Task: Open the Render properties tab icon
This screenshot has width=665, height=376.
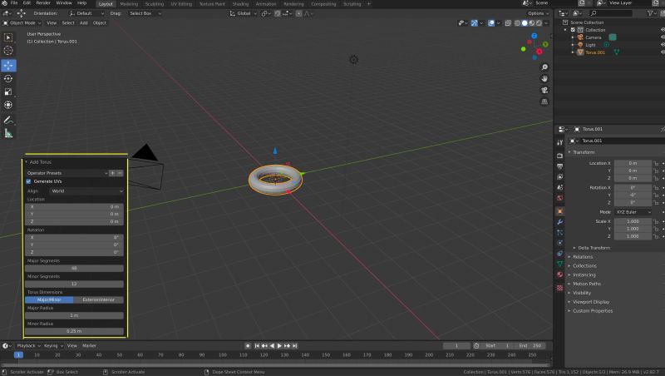Action: click(559, 156)
